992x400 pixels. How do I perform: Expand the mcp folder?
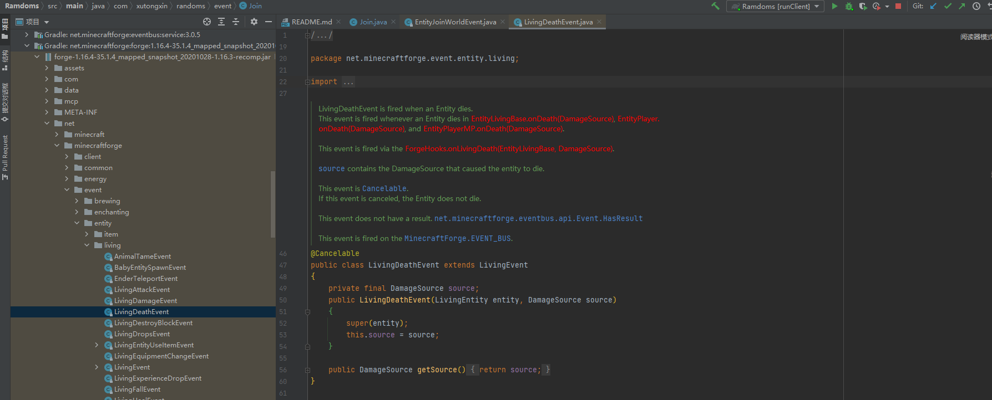click(47, 101)
